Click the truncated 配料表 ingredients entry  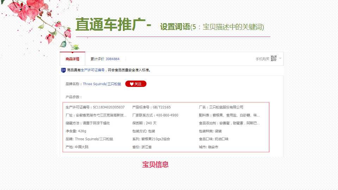coord(229,115)
